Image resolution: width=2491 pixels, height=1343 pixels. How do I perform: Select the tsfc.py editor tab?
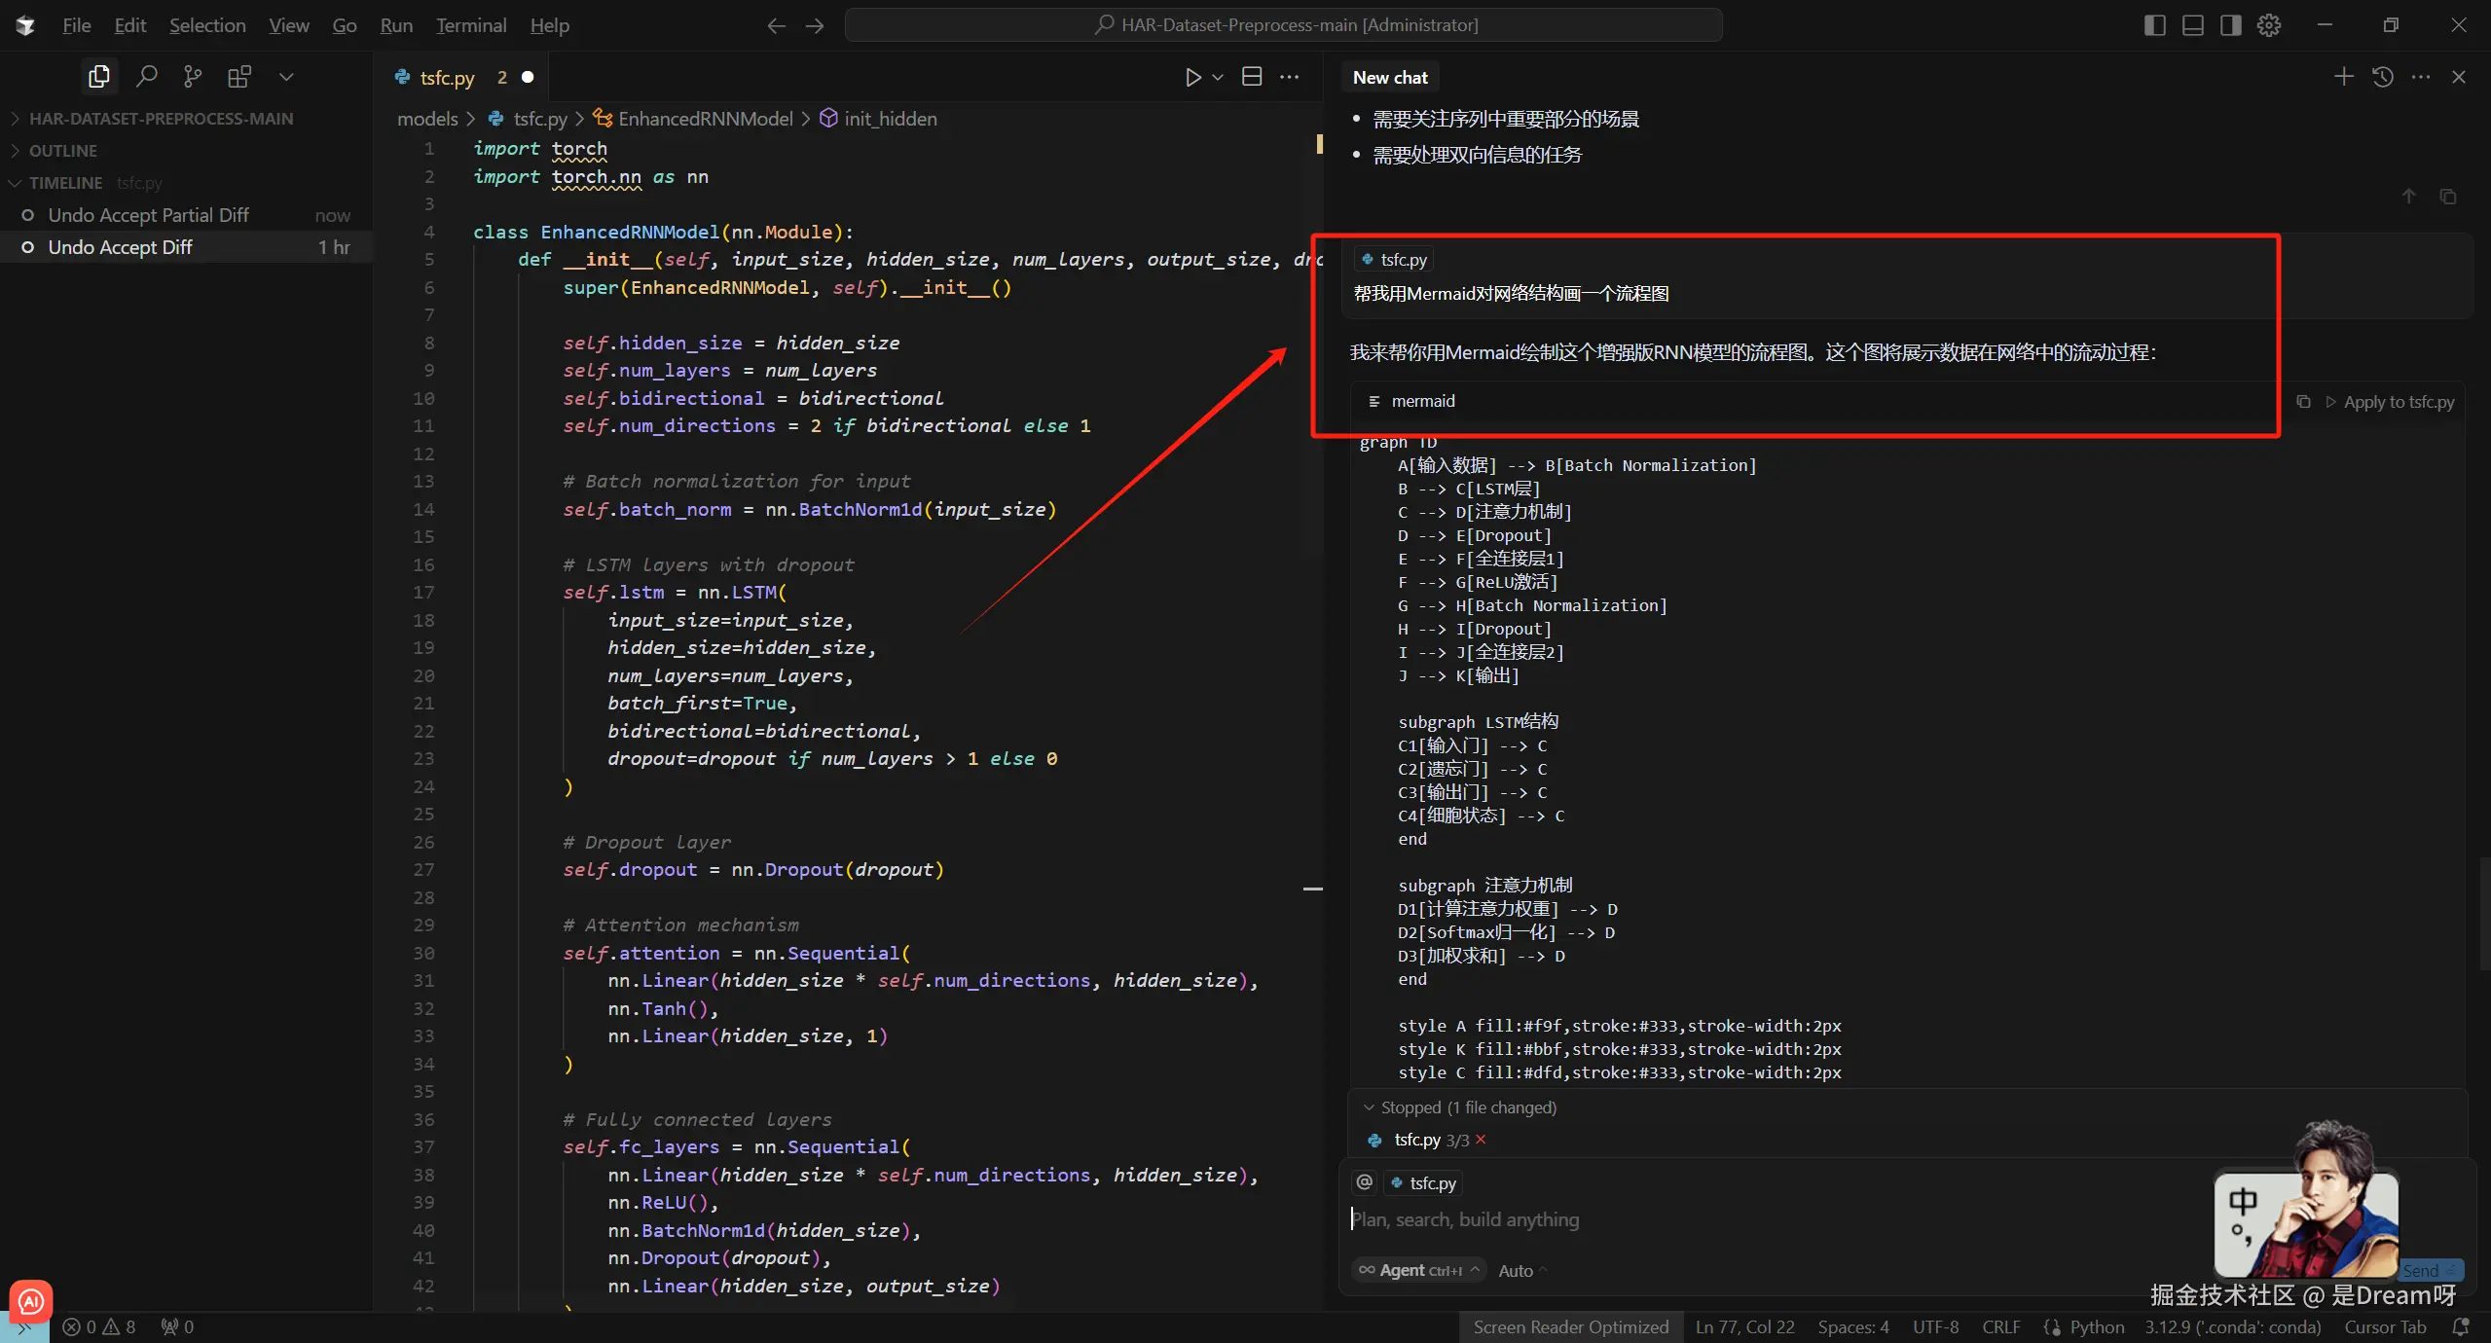pyautogui.click(x=447, y=77)
